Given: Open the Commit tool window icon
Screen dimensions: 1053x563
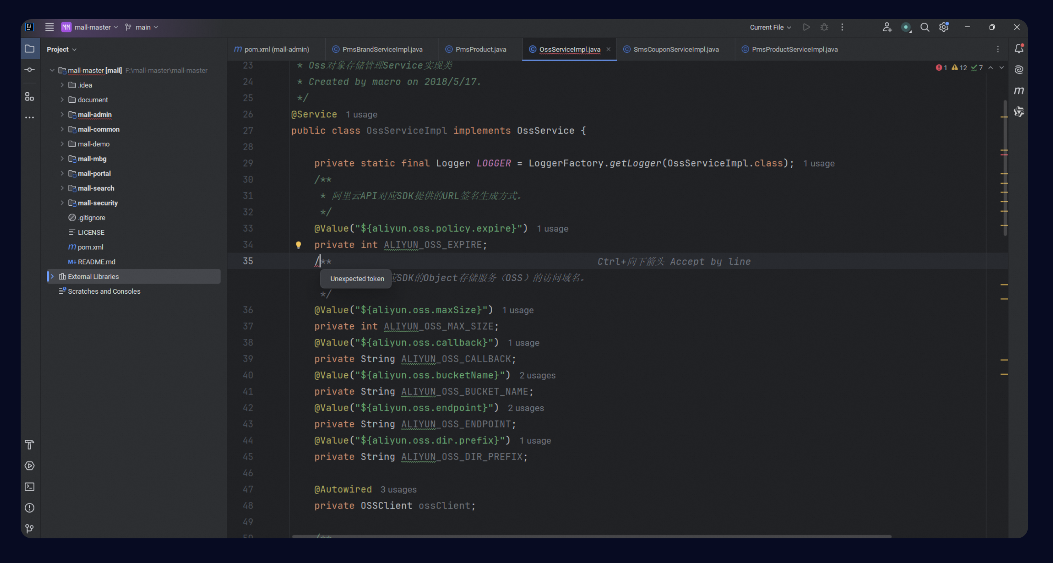Looking at the screenshot, I should pyautogui.click(x=29, y=70).
